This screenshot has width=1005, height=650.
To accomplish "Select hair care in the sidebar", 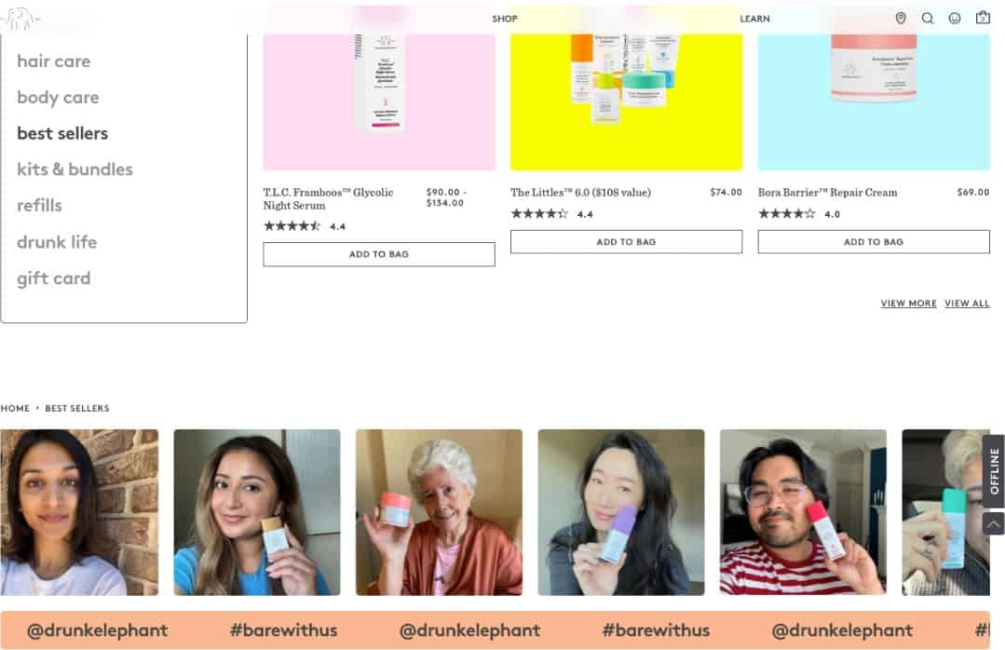I will point(54,61).
